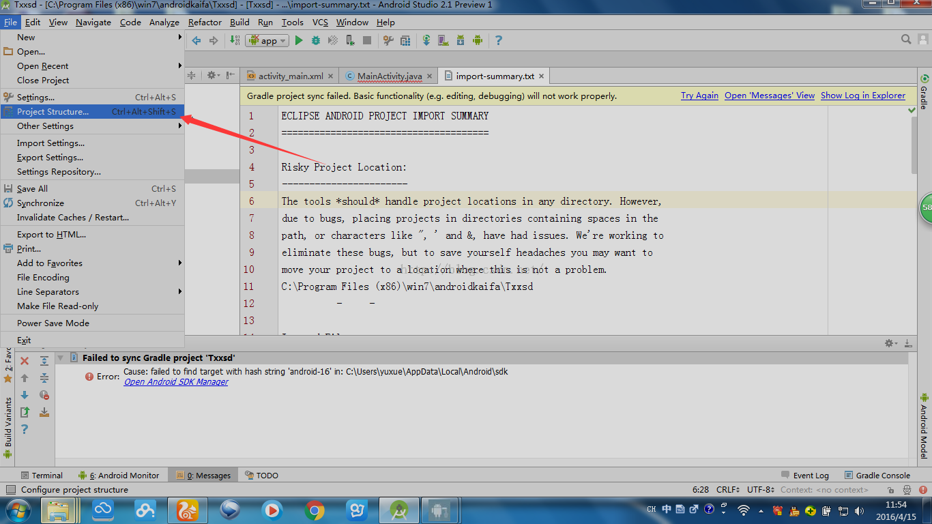The height and width of the screenshot is (524, 932).
Task: Toggle the Android Monitor tool window
Action: pyautogui.click(x=119, y=476)
